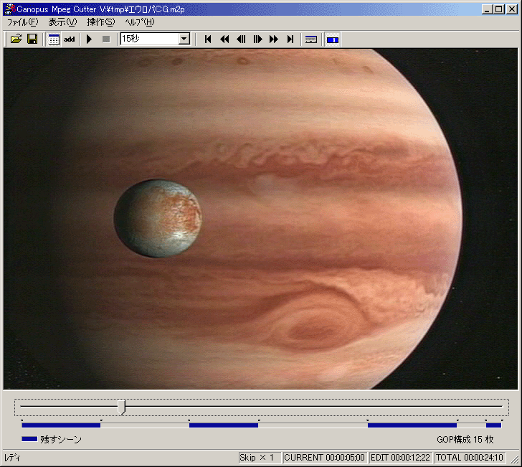Toggle the blue scene marking button
Viewport: 522px width, 467px height.
(x=333, y=39)
